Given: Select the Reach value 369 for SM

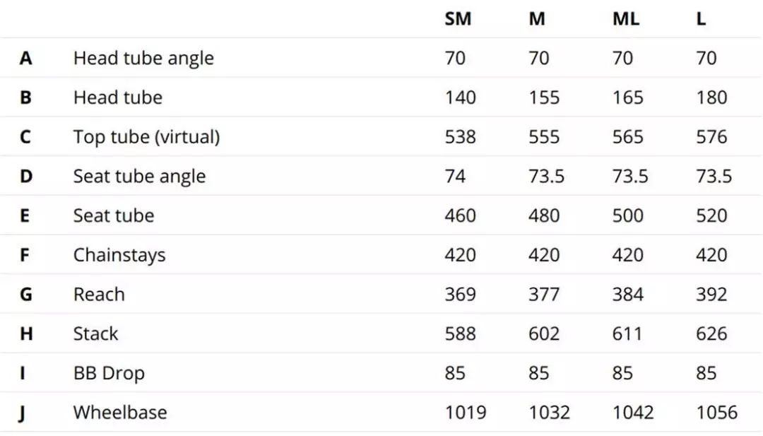Looking at the screenshot, I should point(461,294).
